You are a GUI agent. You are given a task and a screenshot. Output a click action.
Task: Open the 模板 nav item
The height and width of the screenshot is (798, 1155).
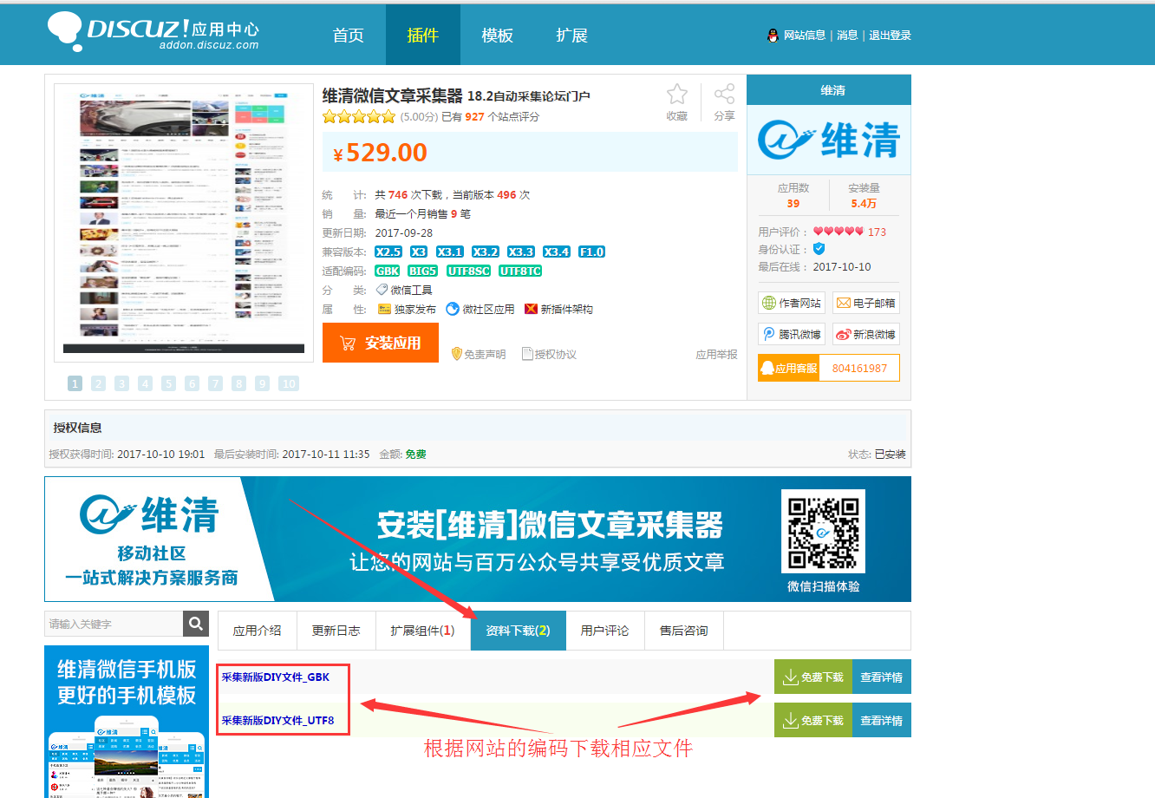pyautogui.click(x=498, y=35)
